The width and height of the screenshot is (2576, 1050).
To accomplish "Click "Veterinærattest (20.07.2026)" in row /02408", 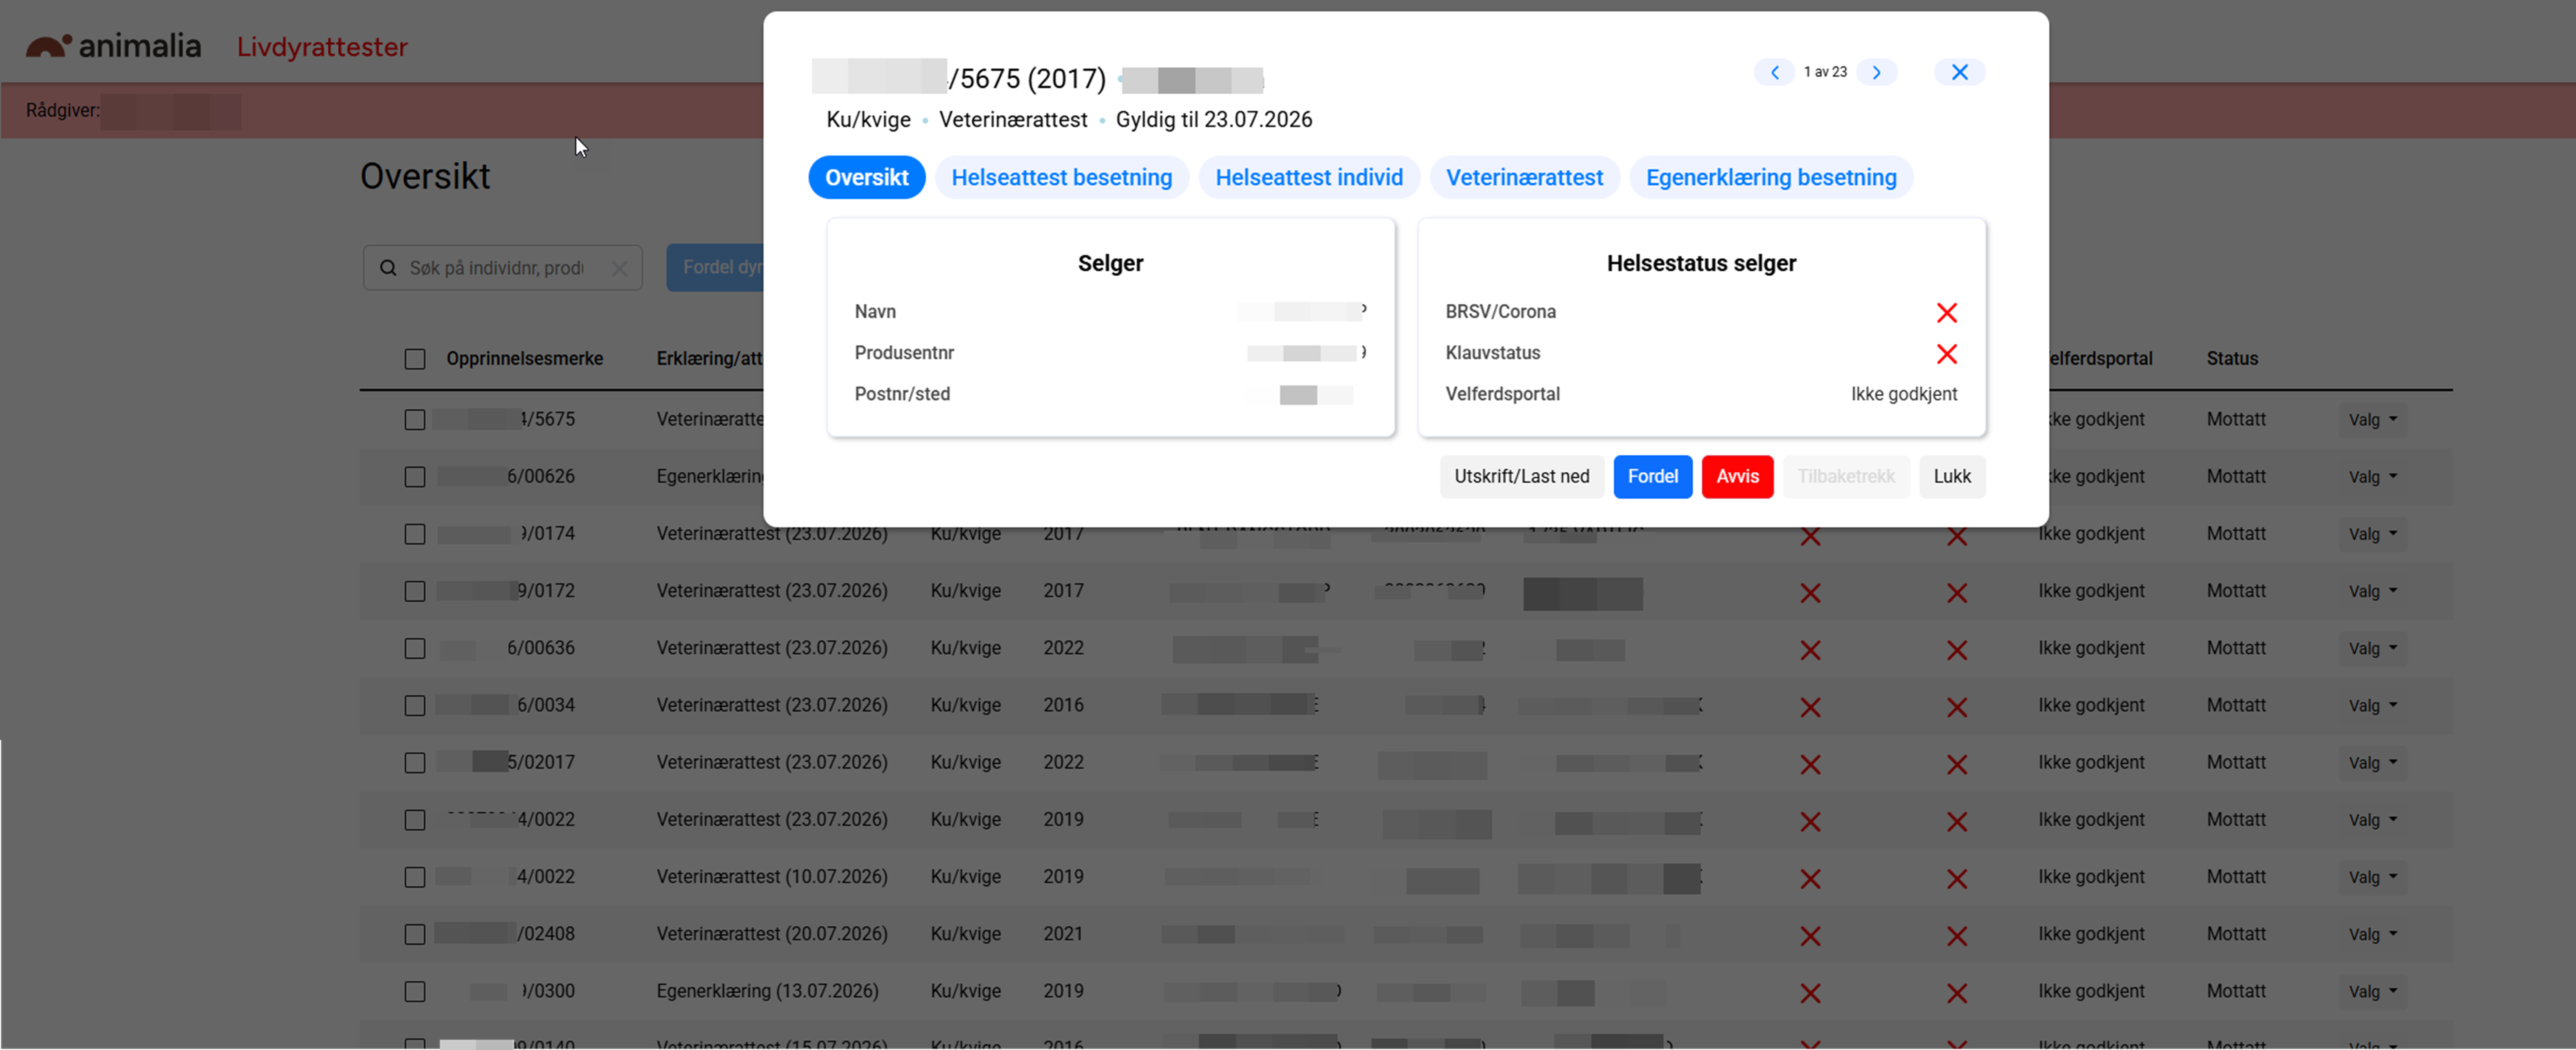I will (771, 934).
